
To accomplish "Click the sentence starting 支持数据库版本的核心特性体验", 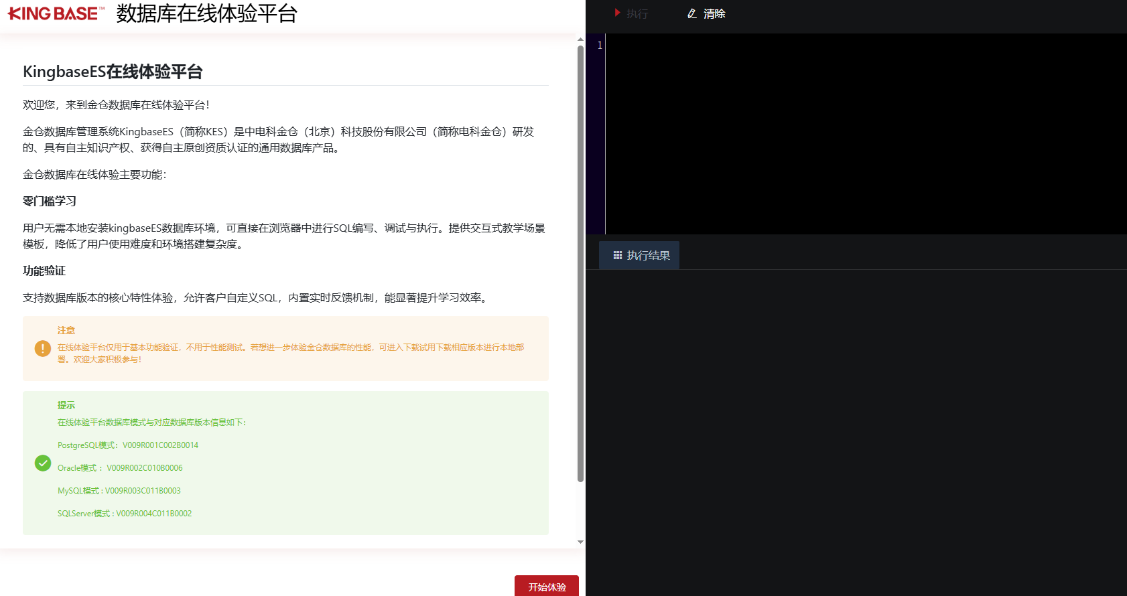I will [x=257, y=297].
